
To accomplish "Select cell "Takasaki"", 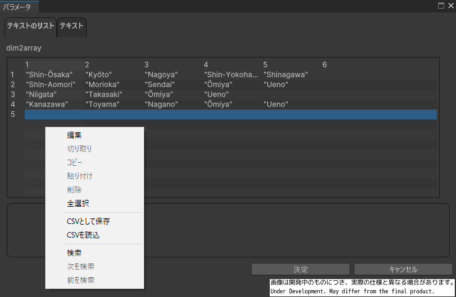I will (x=114, y=95).
